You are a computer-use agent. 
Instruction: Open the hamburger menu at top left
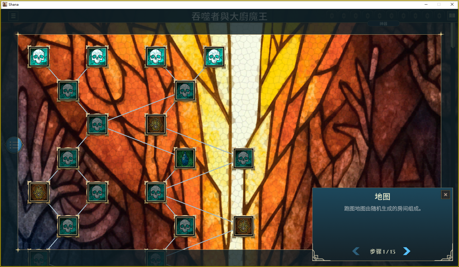tap(13, 16)
